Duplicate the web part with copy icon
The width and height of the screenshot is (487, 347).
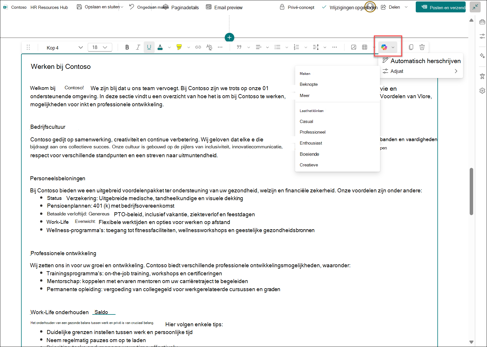[411, 47]
